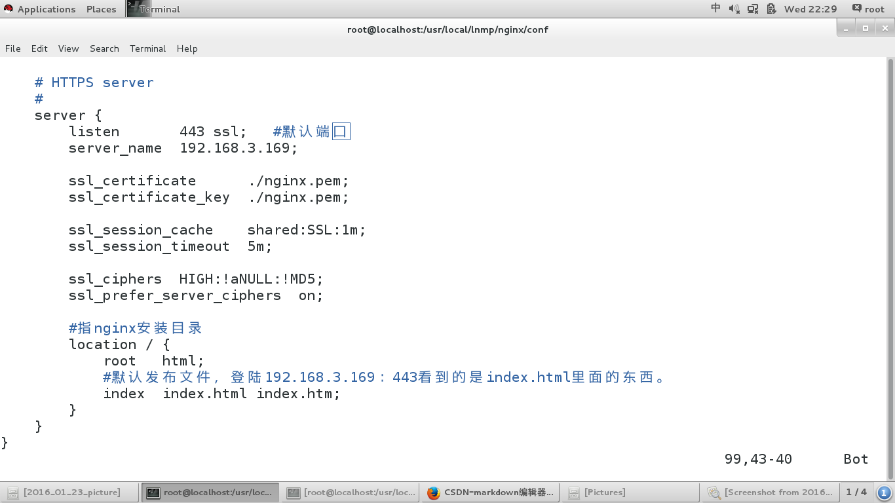
Task: Click 'ssl_ciphers HIGH:!aNULL:!MD5;' line
Action: 196,279
